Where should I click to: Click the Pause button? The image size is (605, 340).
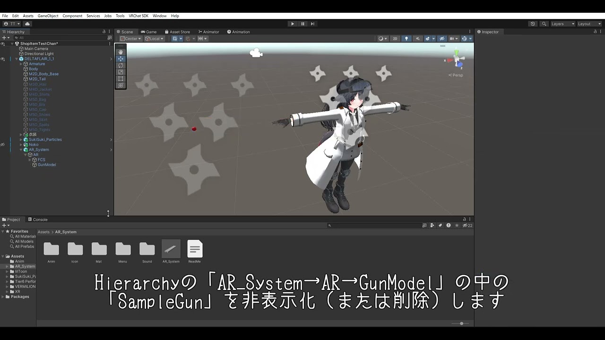tap(302, 24)
